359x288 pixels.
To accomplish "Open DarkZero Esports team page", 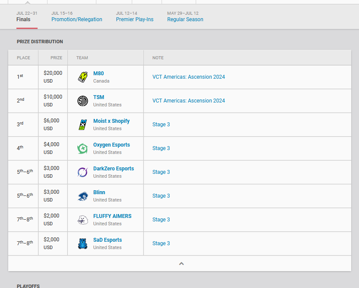I will pyautogui.click(x=114, y=169).
